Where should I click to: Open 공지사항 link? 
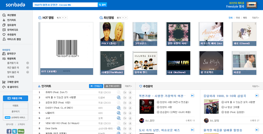(x=10, y=124)
